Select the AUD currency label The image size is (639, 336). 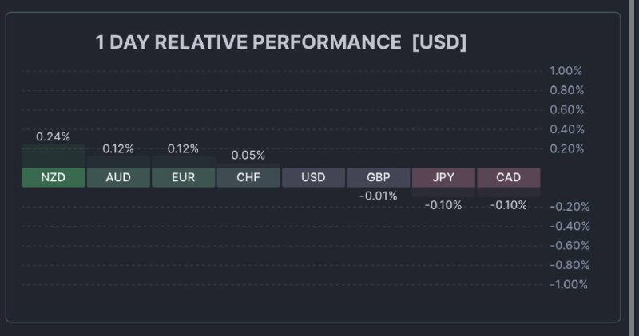118,177
